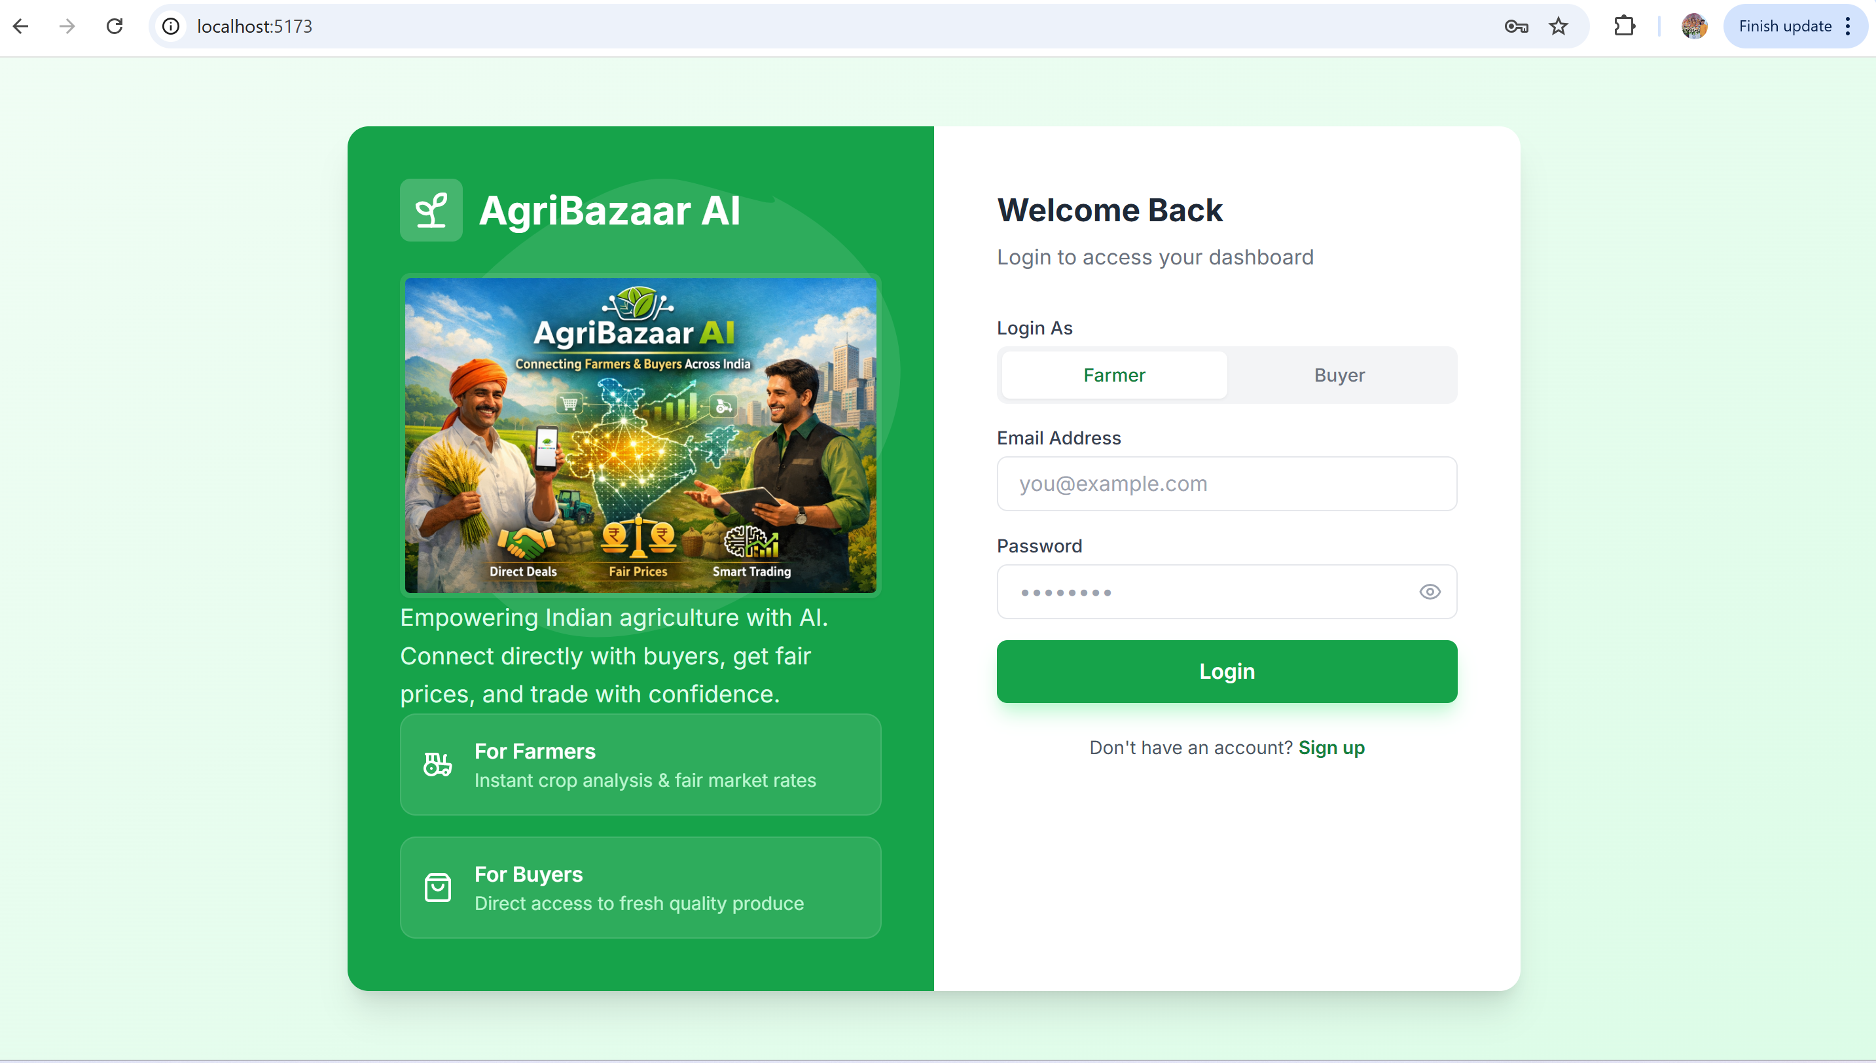Focus the Password input field
Viewport: 1876px width, 1063px height.
[x=1226, y=591]
